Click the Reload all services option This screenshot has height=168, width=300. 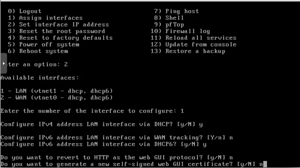pyautogui.click(x=200, y=38)
